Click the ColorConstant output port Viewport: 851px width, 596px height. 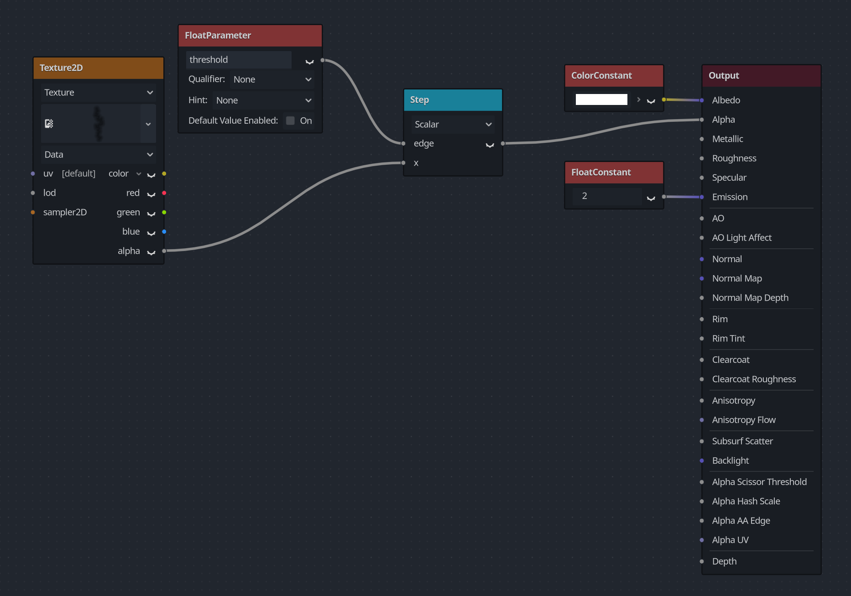point(664,99)
